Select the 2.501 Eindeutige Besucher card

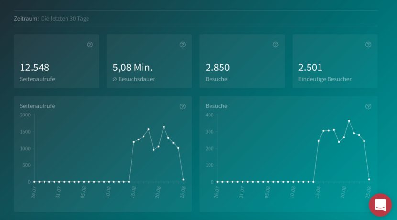point(335,61)
